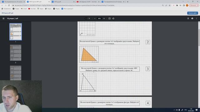Open the tab search dropdown arrow
The image size is (200, 112).
click(x=183, y=2)
